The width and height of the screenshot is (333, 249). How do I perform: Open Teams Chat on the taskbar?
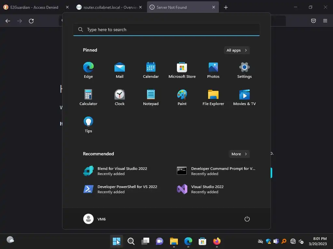[x=159, y=241]
